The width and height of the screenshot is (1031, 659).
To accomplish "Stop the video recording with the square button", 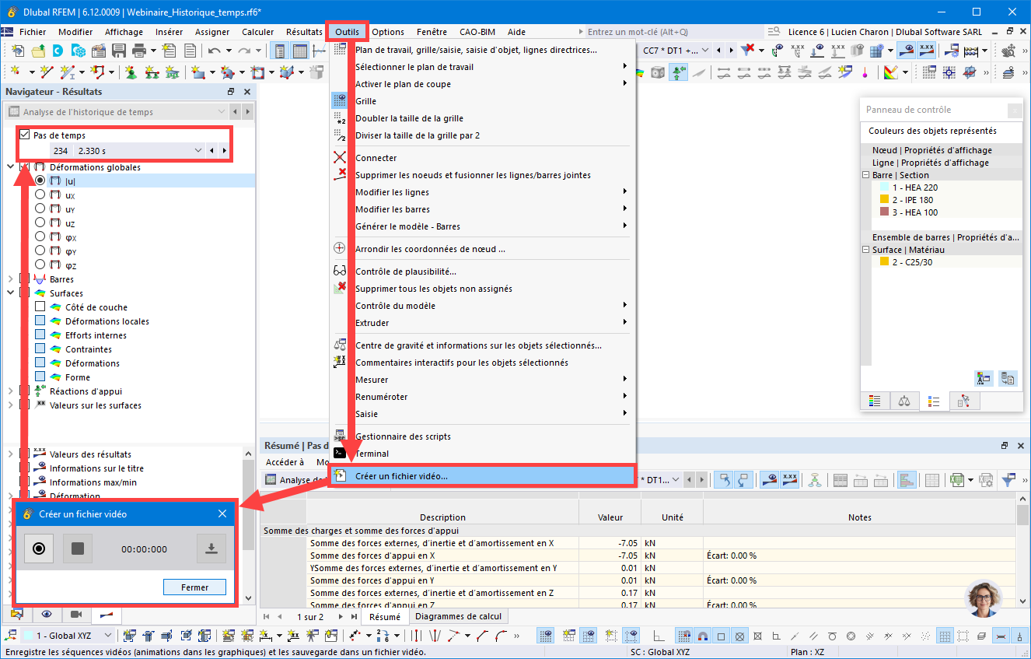I will 78,549.
